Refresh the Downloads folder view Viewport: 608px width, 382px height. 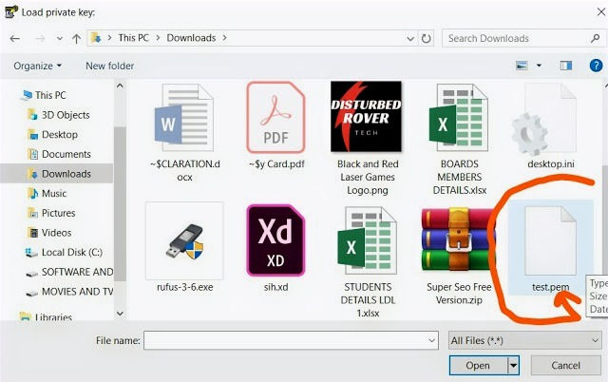point(427,38)
